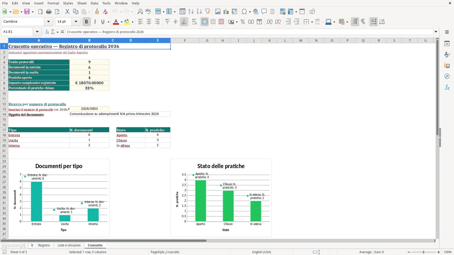Click the Sidebar Settings button

tap(447, 32)
